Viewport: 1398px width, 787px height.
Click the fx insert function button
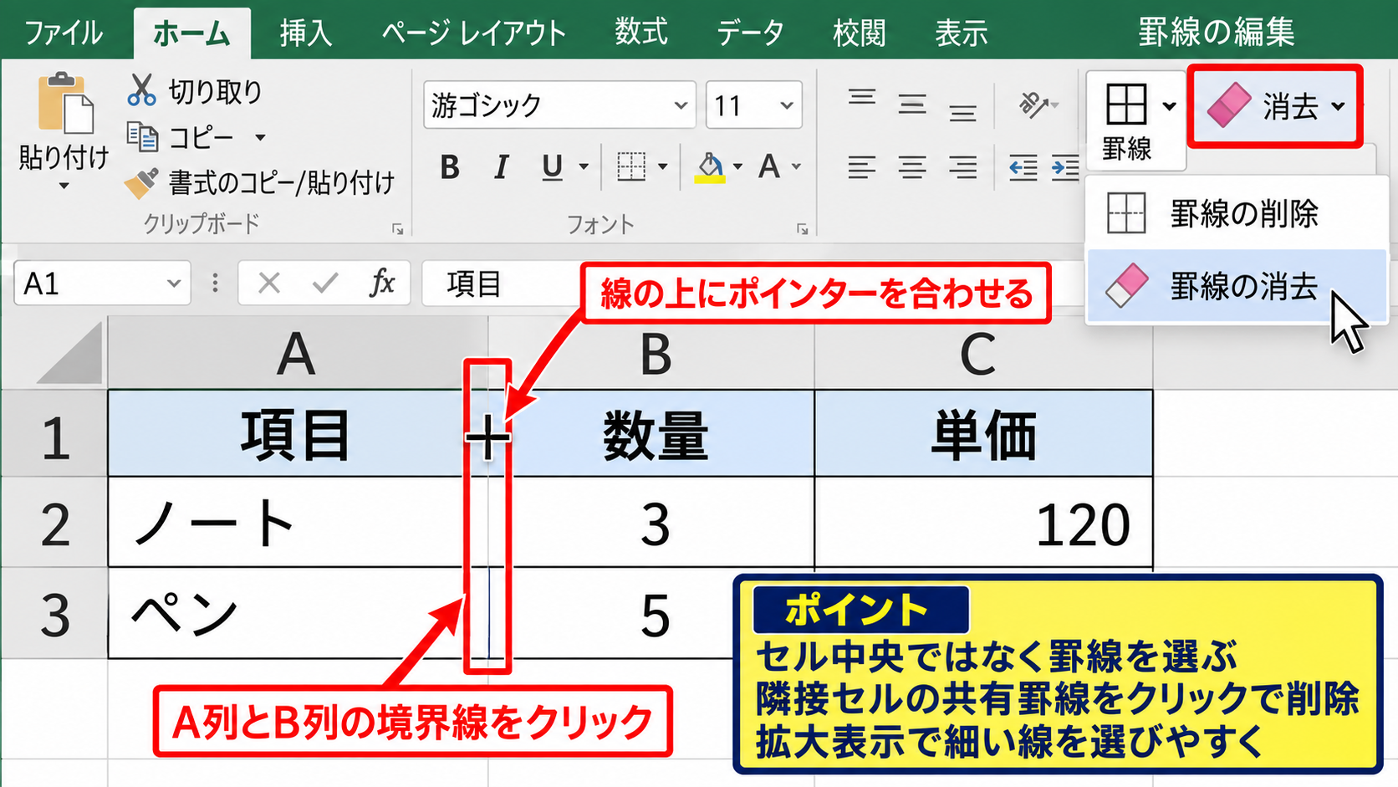(x=382, y=283)
